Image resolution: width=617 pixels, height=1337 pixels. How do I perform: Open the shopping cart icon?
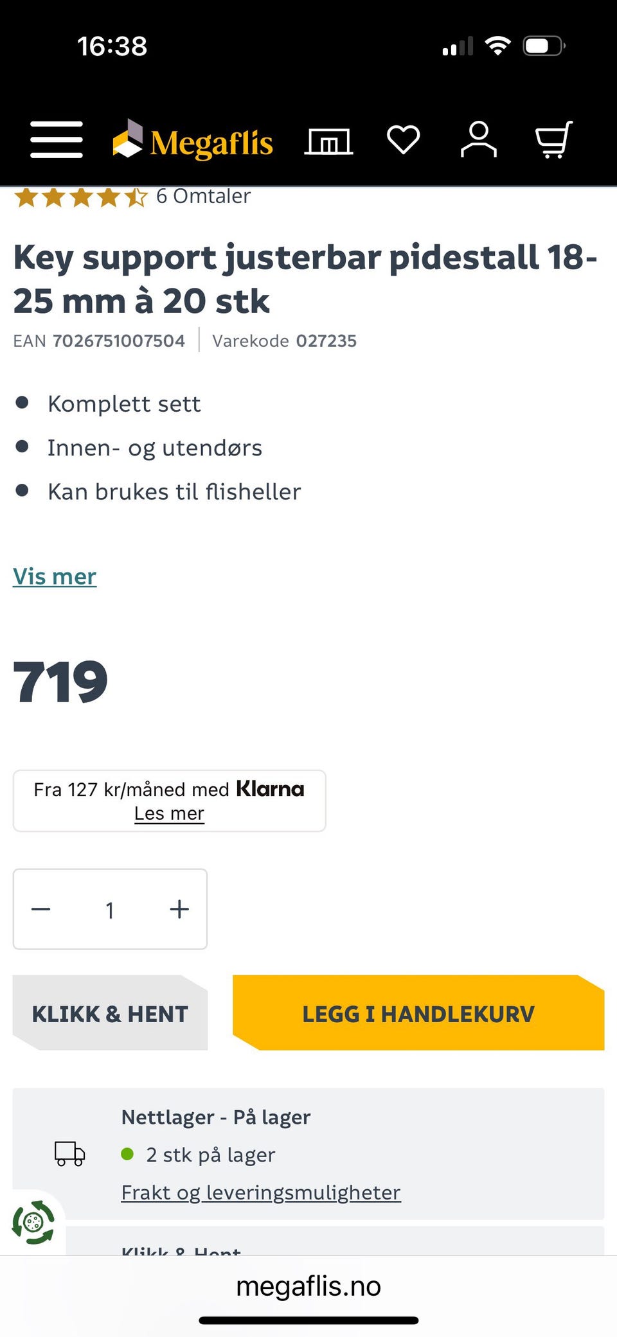(553, 139)
